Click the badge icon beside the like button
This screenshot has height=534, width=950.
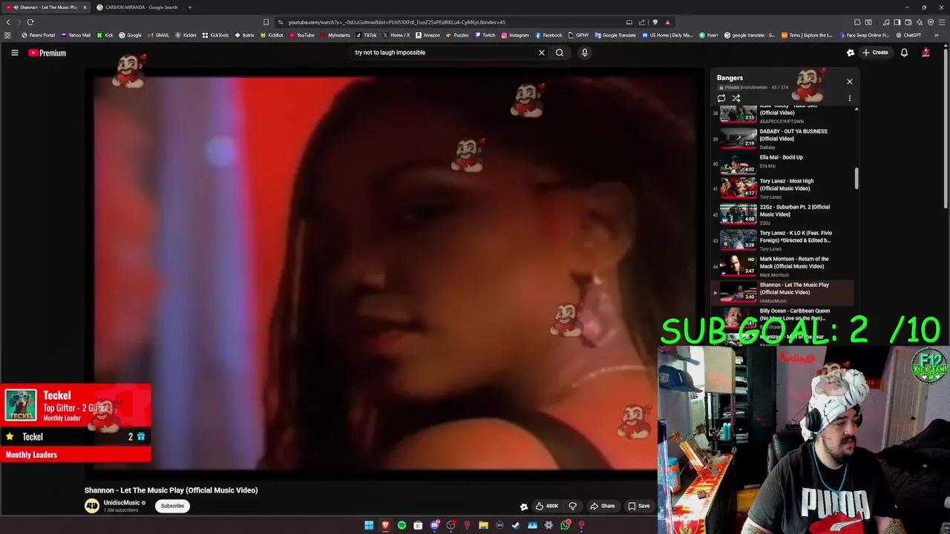(524, 507)
